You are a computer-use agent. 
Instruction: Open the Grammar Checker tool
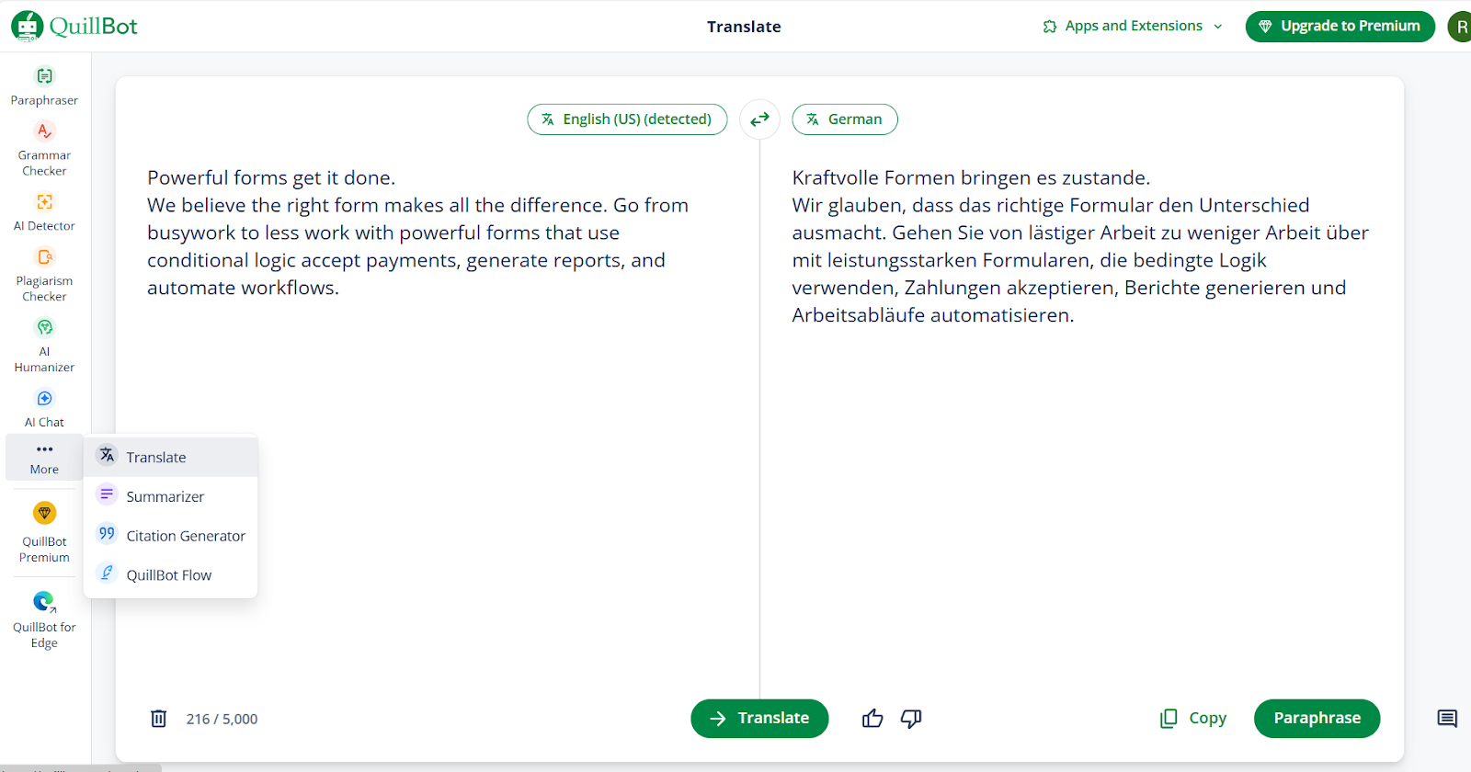(x=44, y=148)
